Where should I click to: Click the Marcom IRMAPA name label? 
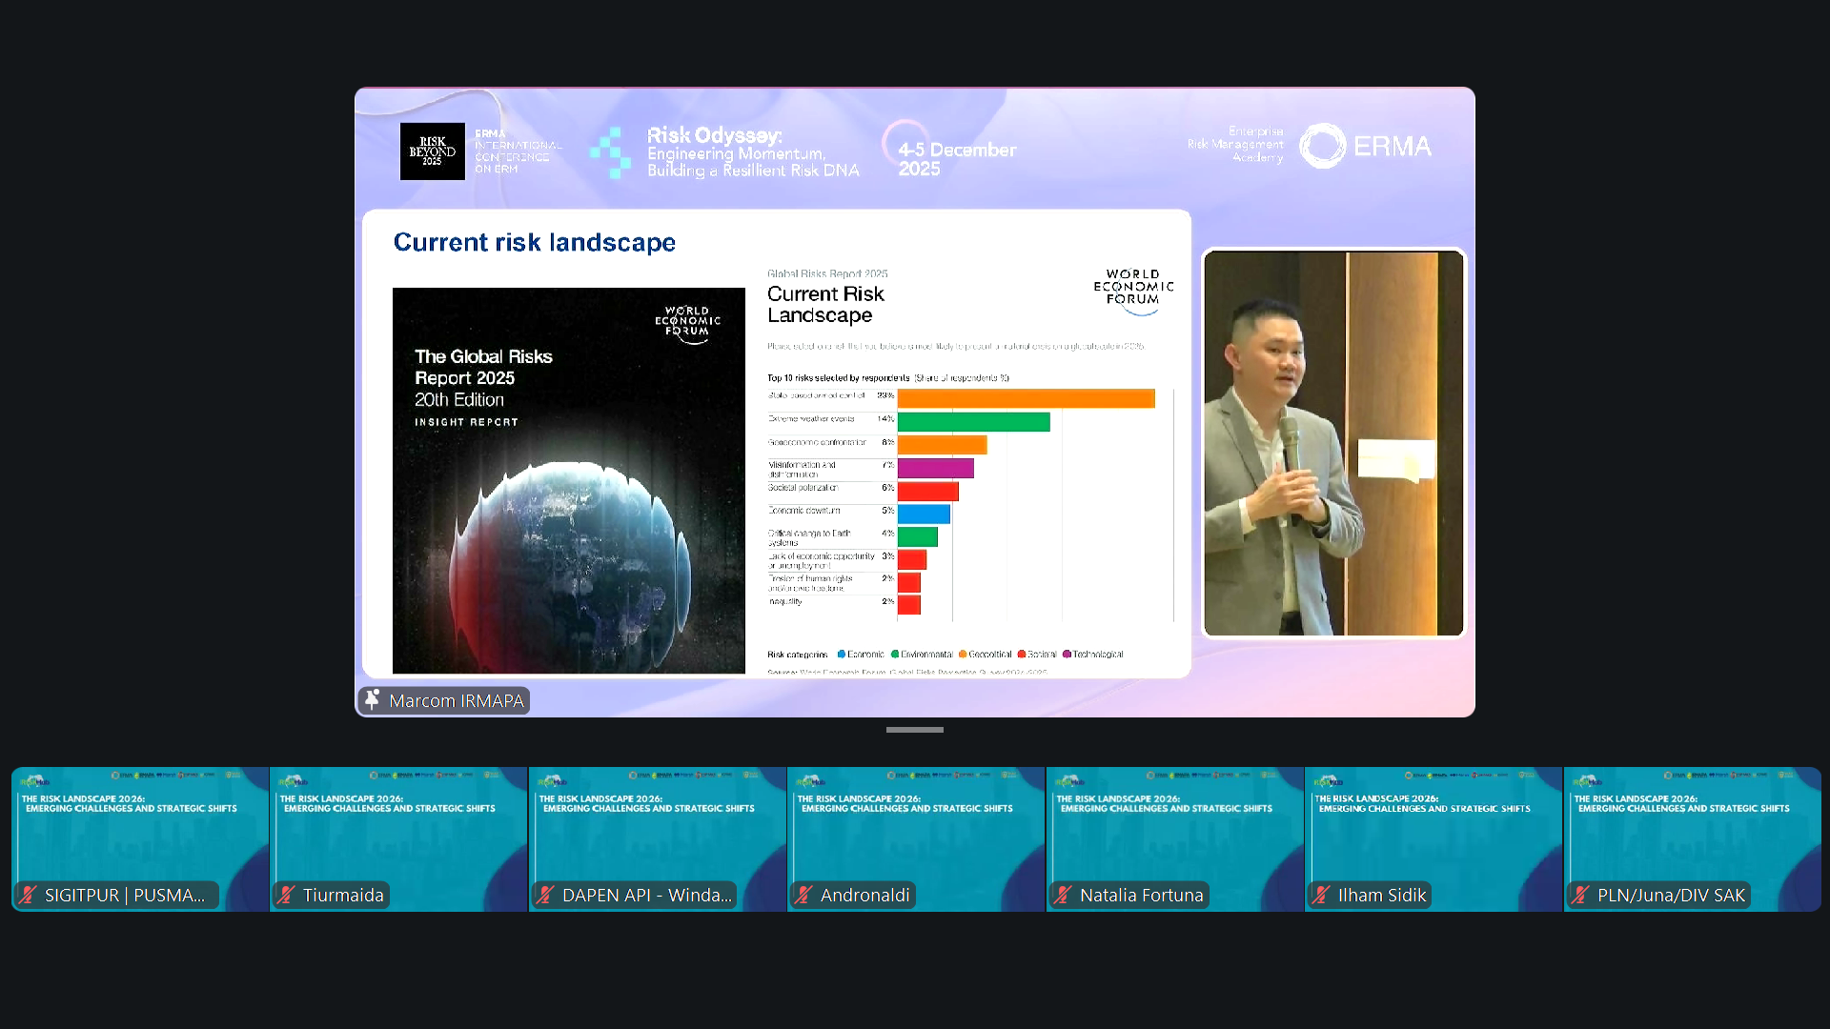455,700
